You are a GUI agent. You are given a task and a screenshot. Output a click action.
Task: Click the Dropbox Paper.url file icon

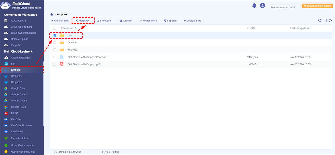pos(62,57)
